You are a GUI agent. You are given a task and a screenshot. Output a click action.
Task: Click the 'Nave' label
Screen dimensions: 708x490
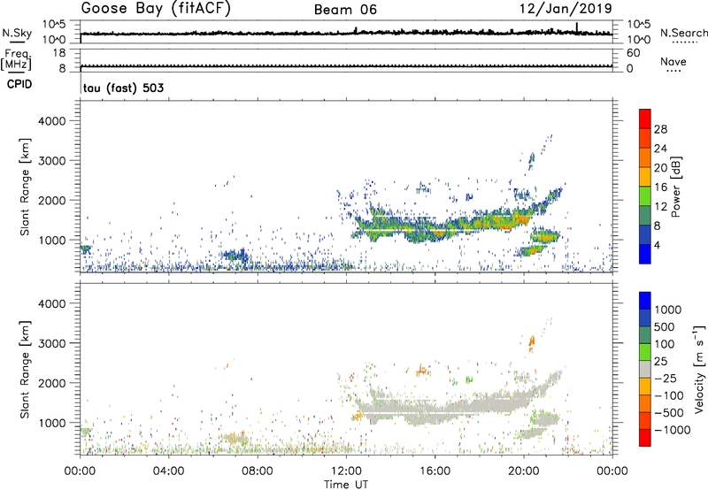673,61
